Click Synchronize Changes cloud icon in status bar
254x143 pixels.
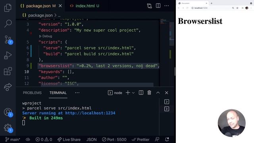click(x=28, y=139)
